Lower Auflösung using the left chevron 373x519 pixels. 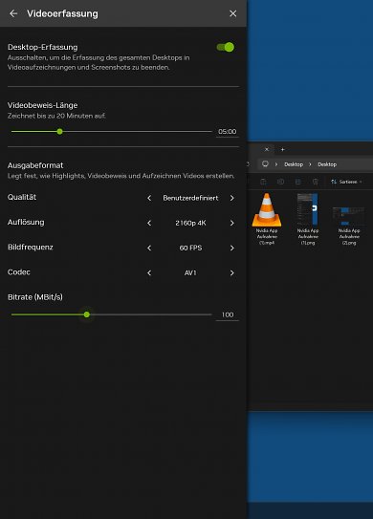click(149, 223)
